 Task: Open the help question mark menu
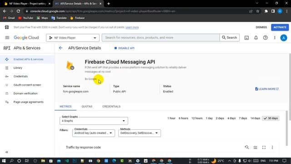[x=265, y=38]
